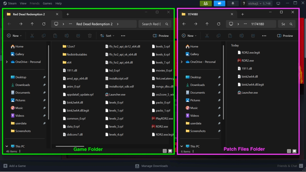Image resolution: width=306 pixels, height=172 pixels.
Task: Select ffx_fsr2_api_vk_x64.dll file
Action: point(121,55)
